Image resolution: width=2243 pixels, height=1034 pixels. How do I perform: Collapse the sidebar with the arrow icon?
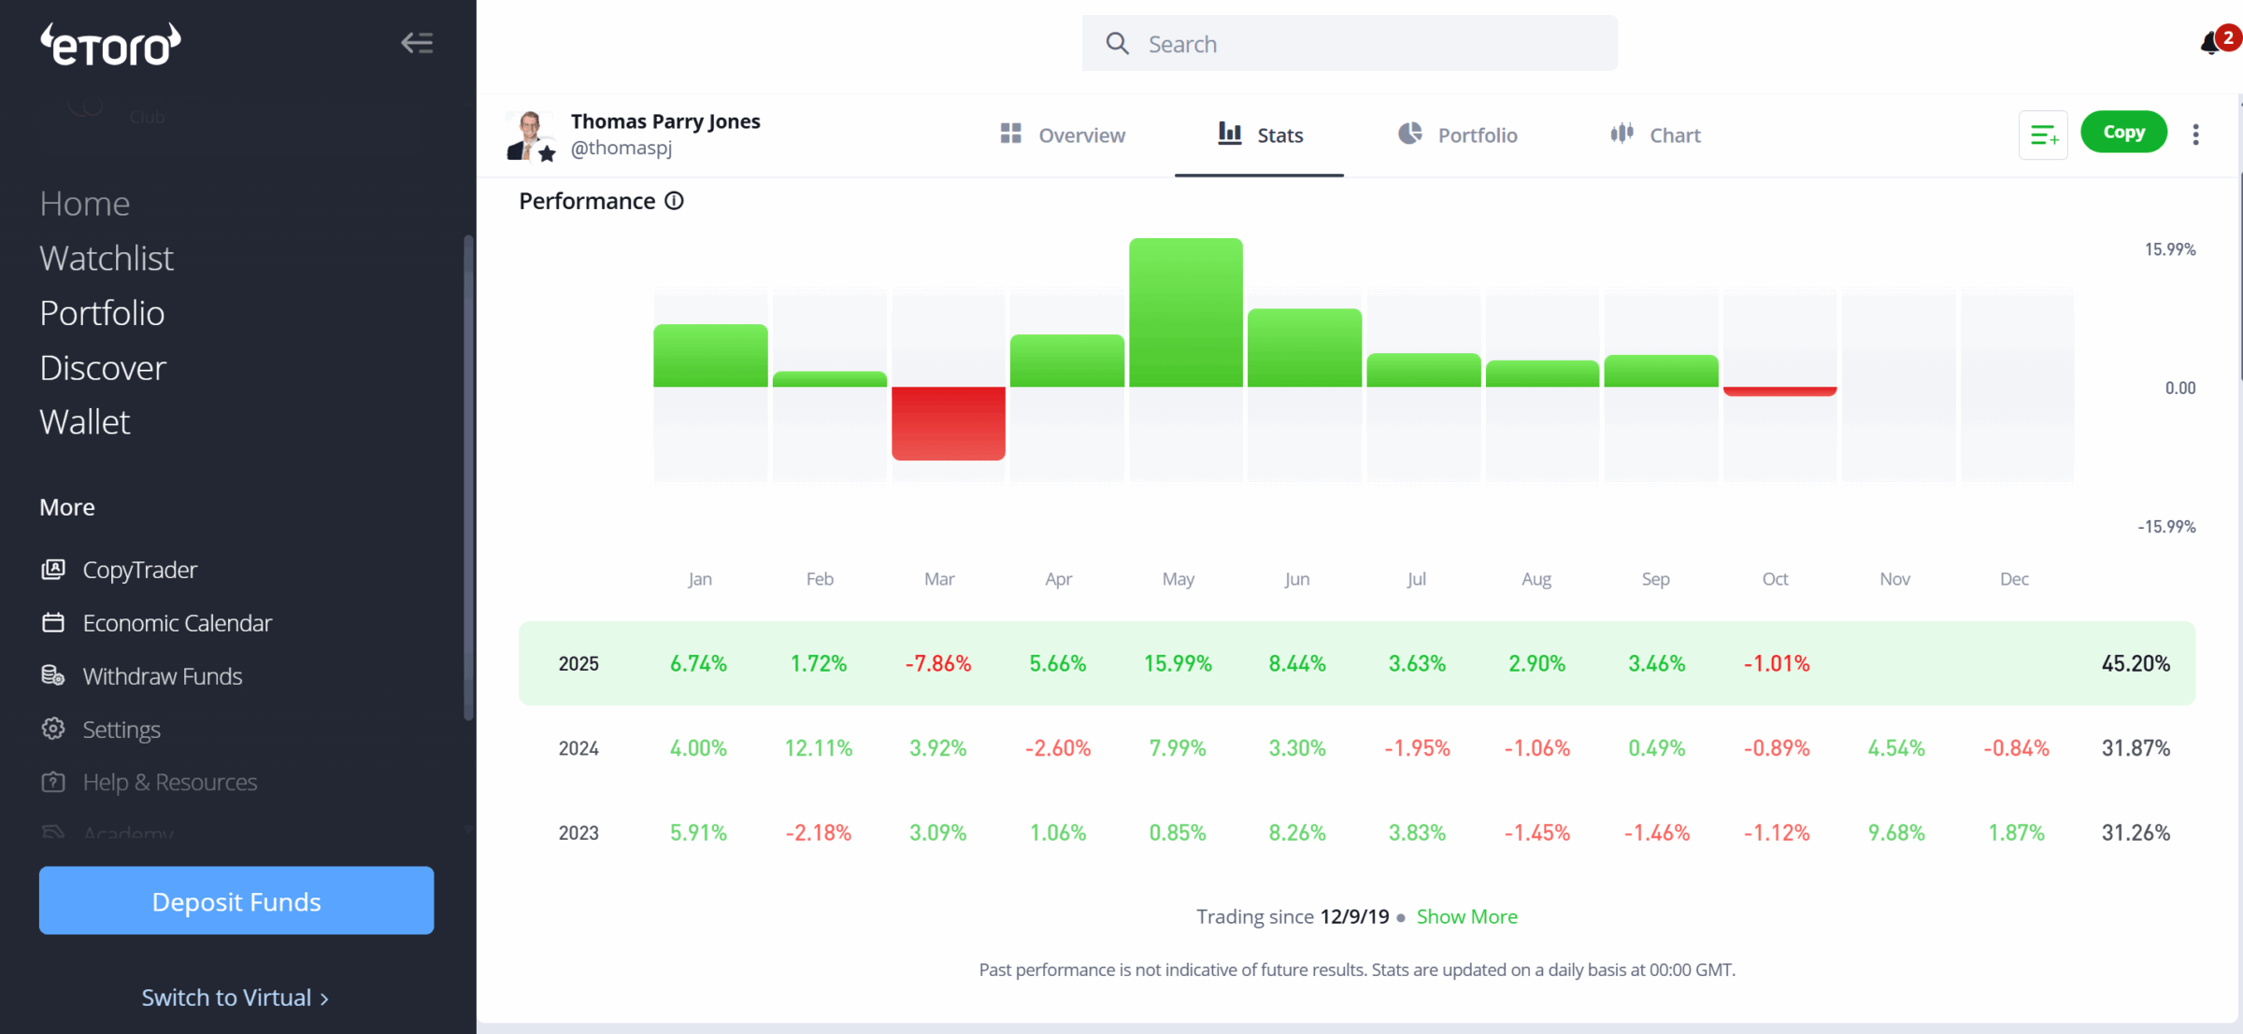click(417, 43)
